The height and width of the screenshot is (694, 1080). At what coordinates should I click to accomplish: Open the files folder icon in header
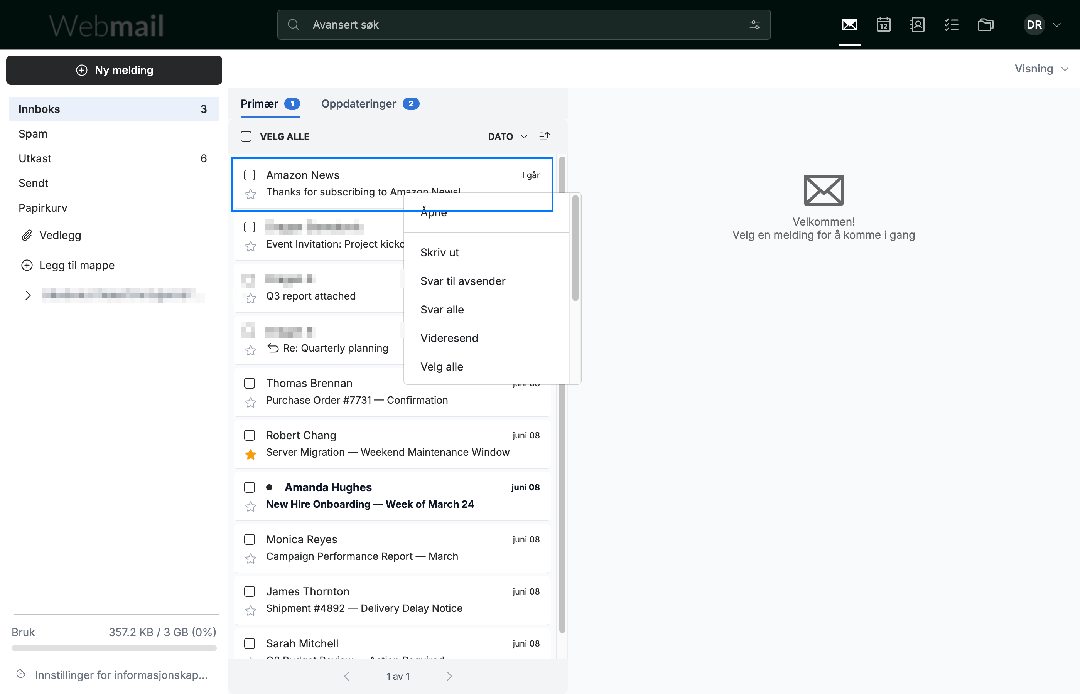985,25
